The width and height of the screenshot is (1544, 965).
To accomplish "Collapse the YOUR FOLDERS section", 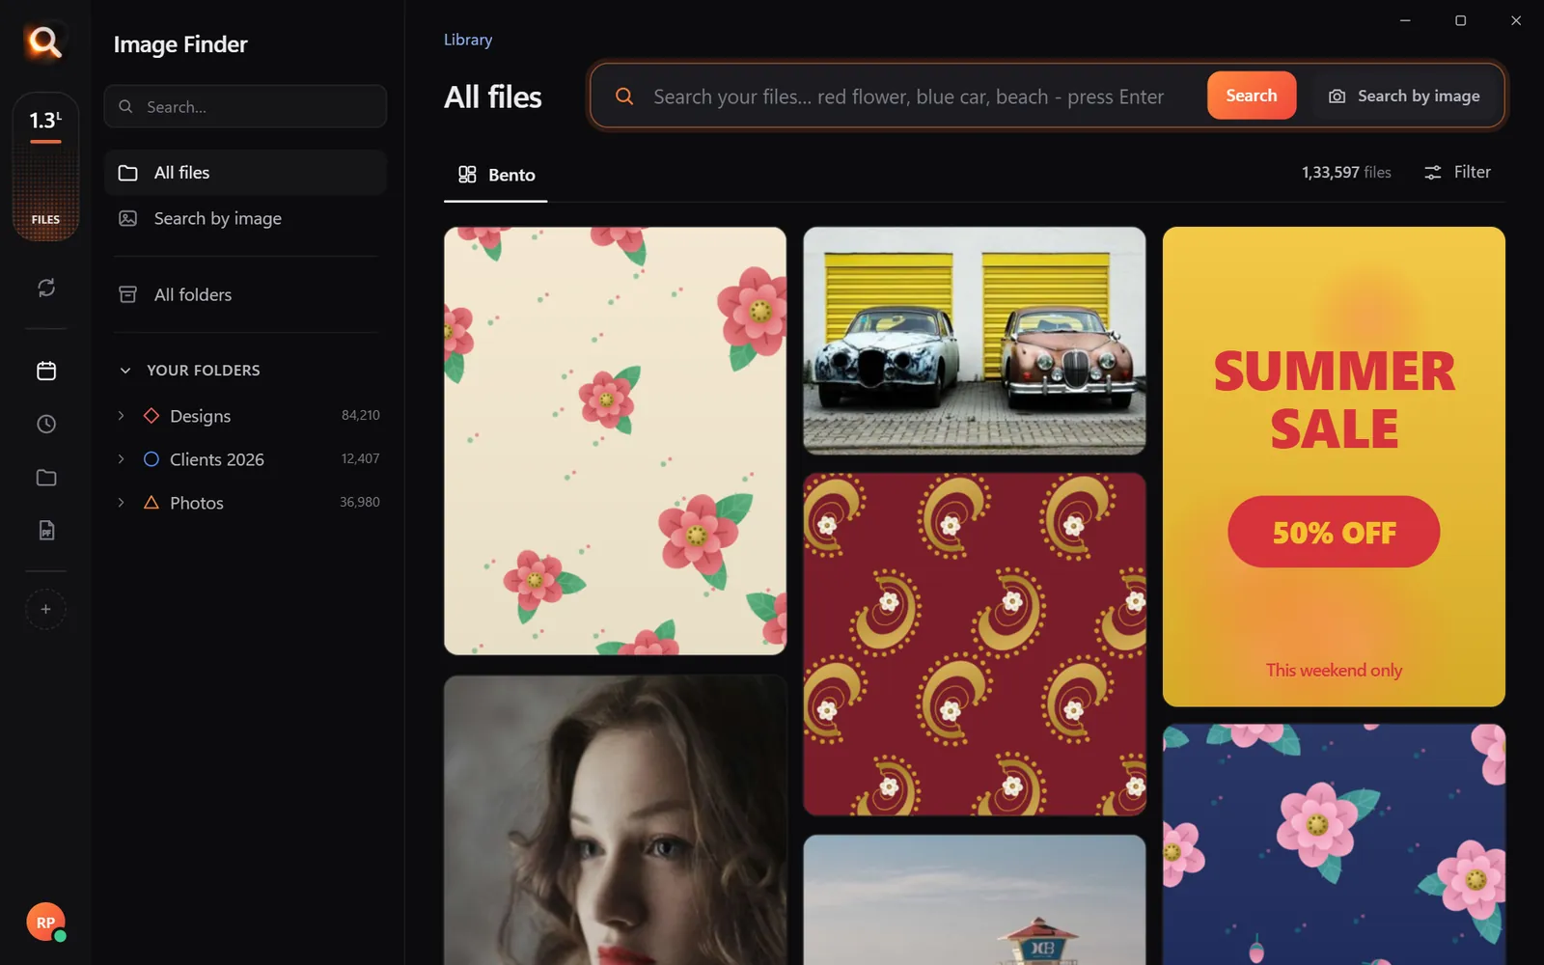I will 124,371.
